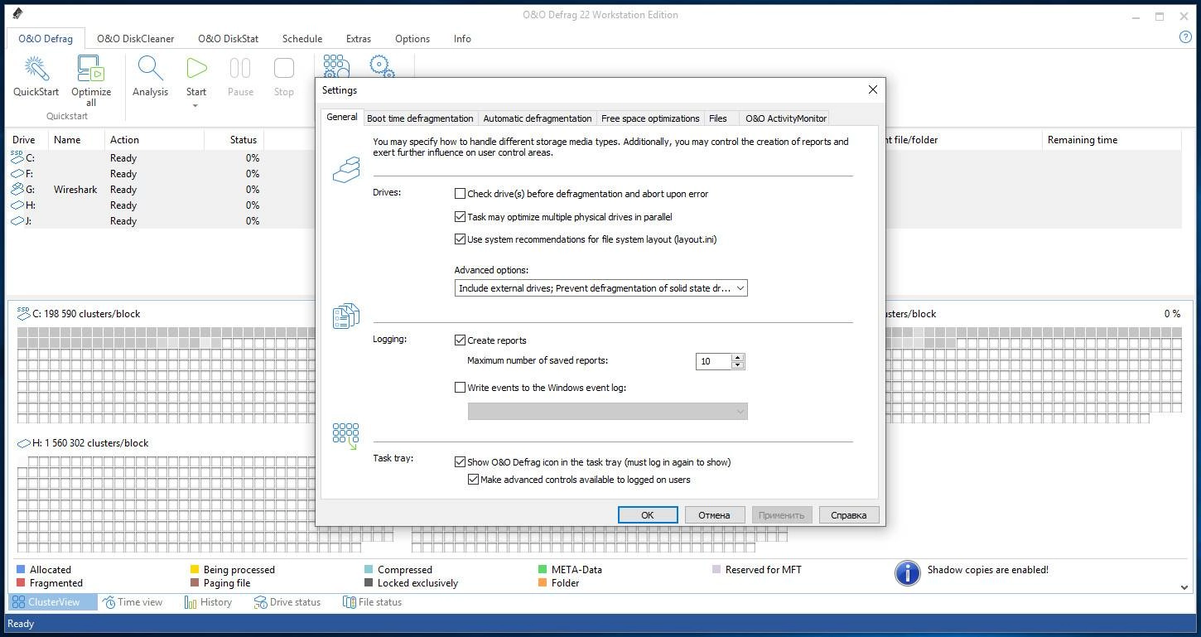Increase maximum saved reports with up arrow
Image resolution: width=1201 pixels, height=637 pixels.
[x=738, y=357]
